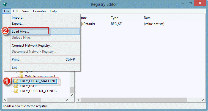208x111 pixels.
Task: Choose Connect Network Registry option
Action: point(32,45)
